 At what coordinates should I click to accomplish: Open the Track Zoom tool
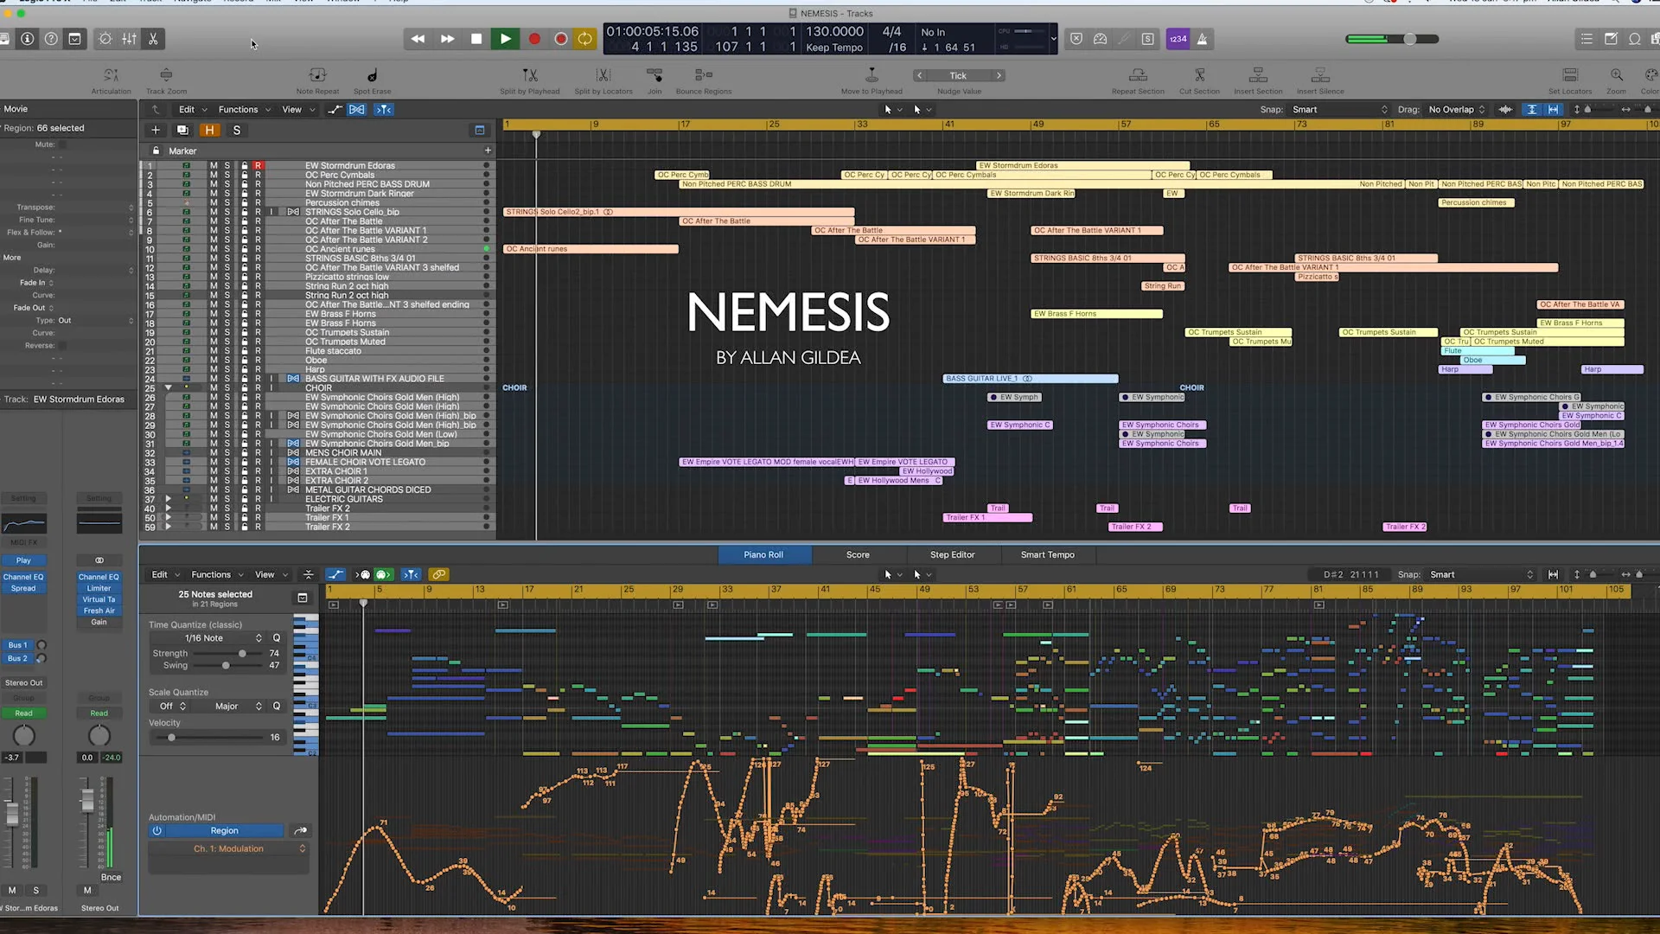[x=166, y=79]
